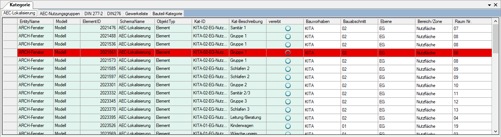Click Kat-ID cell in row 2023526
501x137 pixels.
(x=210, y=126)
